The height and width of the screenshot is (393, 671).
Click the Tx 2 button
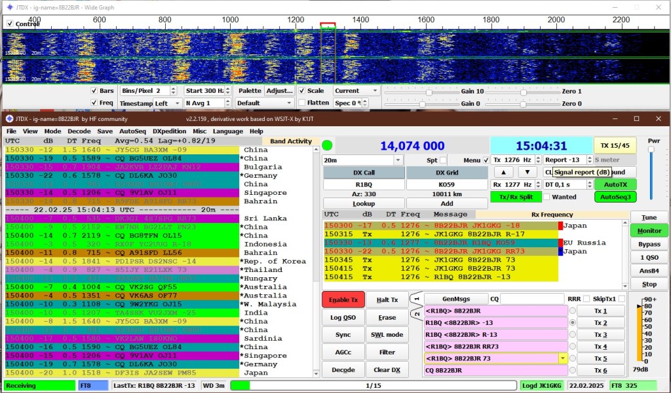(600, 323)
